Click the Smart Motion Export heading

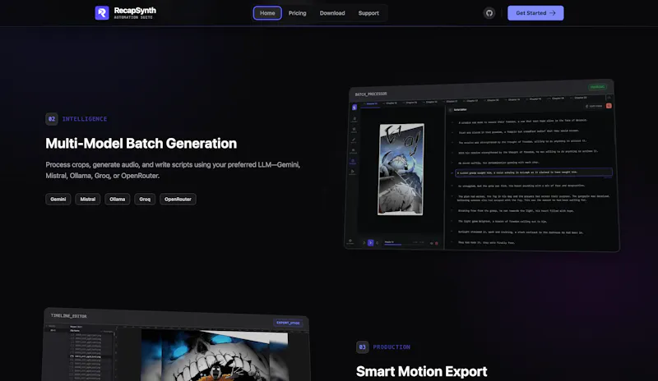421,371
